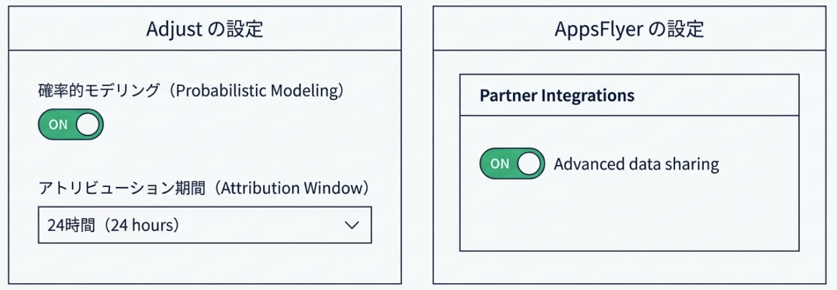This screenshot has height=290, width=837.
Task: Click the white knob on Probabilistic Modeling toggle
Action: click(89, 124)
